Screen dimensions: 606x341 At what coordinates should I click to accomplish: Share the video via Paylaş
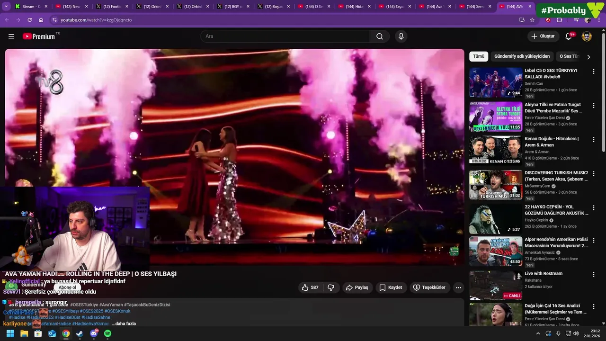pos(357,287)
